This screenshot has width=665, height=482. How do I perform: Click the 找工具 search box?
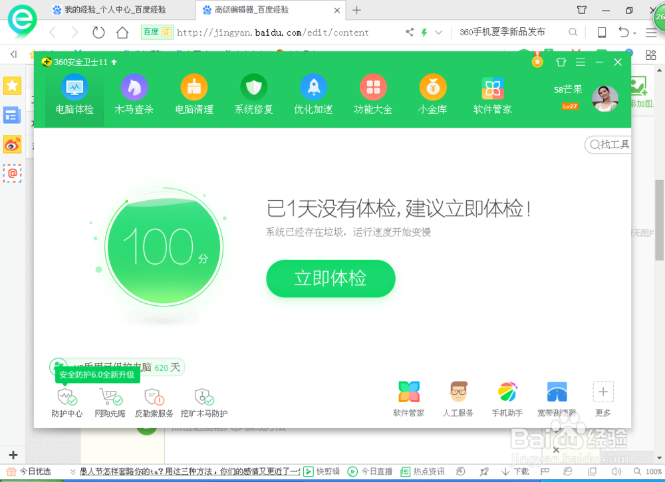coord(608,144)
